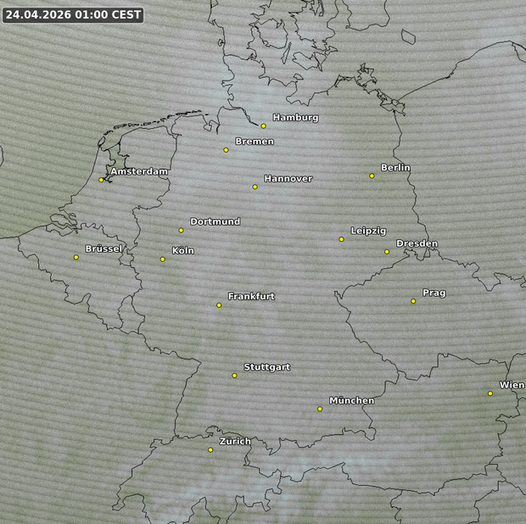Click the Dresden city name label
The width and height of the screenshot is (526, 524).
417,244
